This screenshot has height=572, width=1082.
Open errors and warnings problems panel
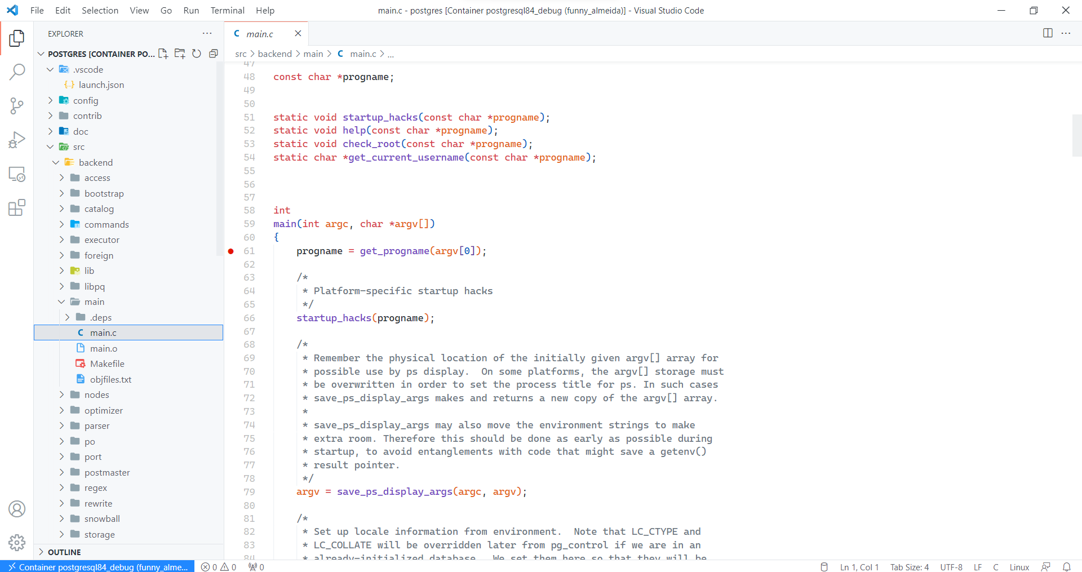pyautogui.click(x=219, y=567)
